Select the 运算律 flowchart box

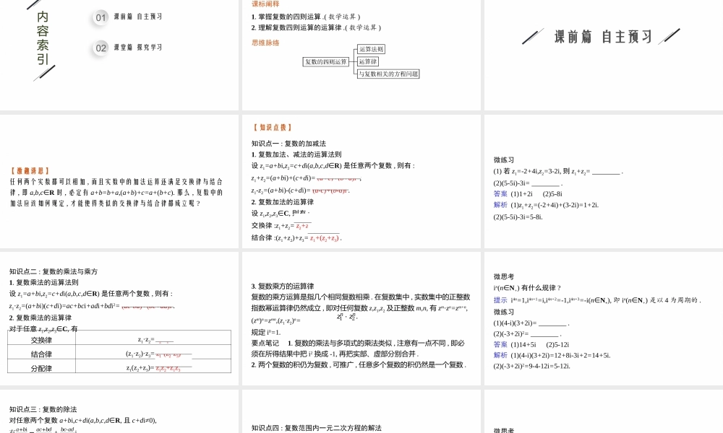pos(368,61)
